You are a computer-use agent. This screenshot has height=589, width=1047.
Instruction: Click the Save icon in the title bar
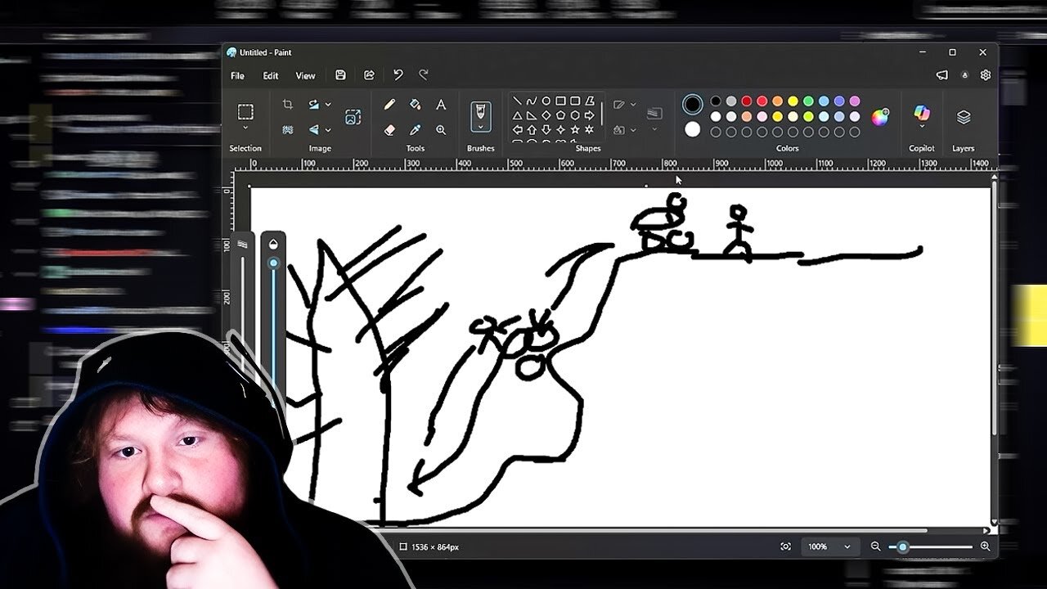(x=340, y=75)
